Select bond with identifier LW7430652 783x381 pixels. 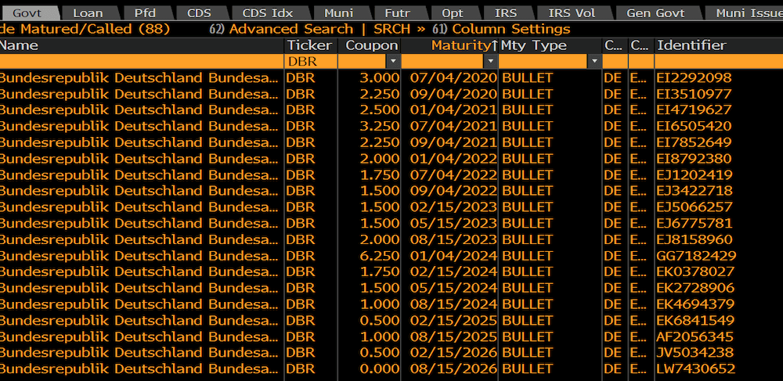(695, 369)
